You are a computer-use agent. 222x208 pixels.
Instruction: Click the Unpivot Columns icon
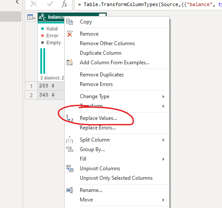[70, 168]
